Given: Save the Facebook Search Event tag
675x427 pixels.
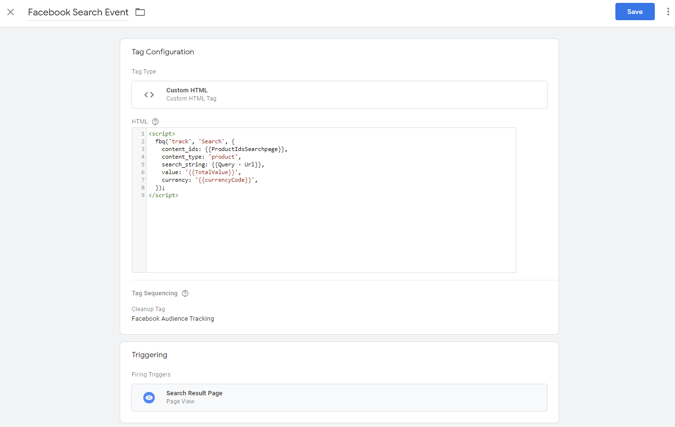Looking at the screenshot, I should coord(635,12).
